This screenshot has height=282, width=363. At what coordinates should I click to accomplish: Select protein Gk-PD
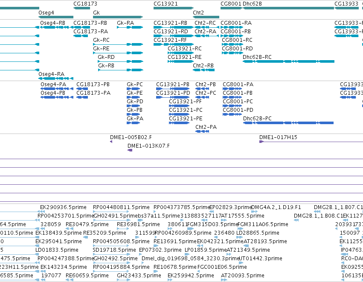point(134,106)
